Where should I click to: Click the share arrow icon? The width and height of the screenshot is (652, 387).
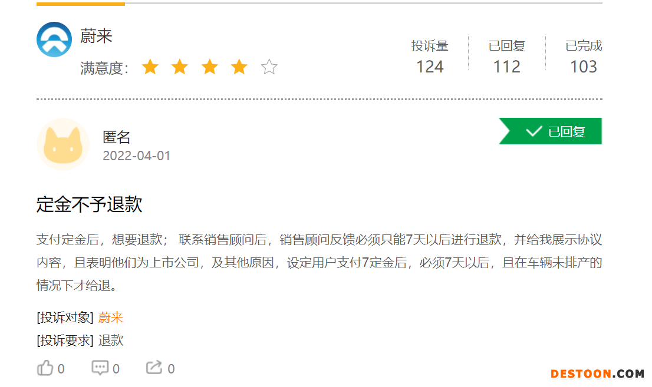tap(154, 368)
